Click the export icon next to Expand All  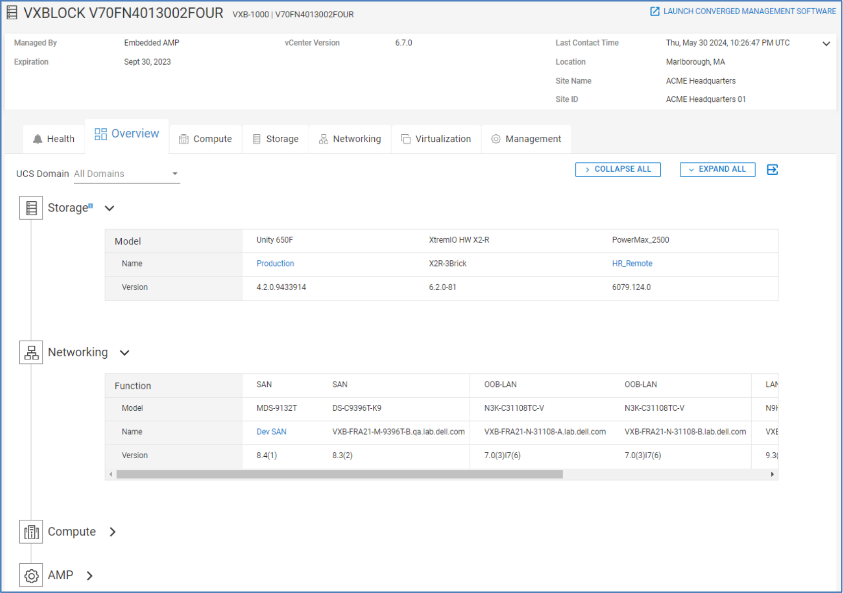(x=772, y=170)
